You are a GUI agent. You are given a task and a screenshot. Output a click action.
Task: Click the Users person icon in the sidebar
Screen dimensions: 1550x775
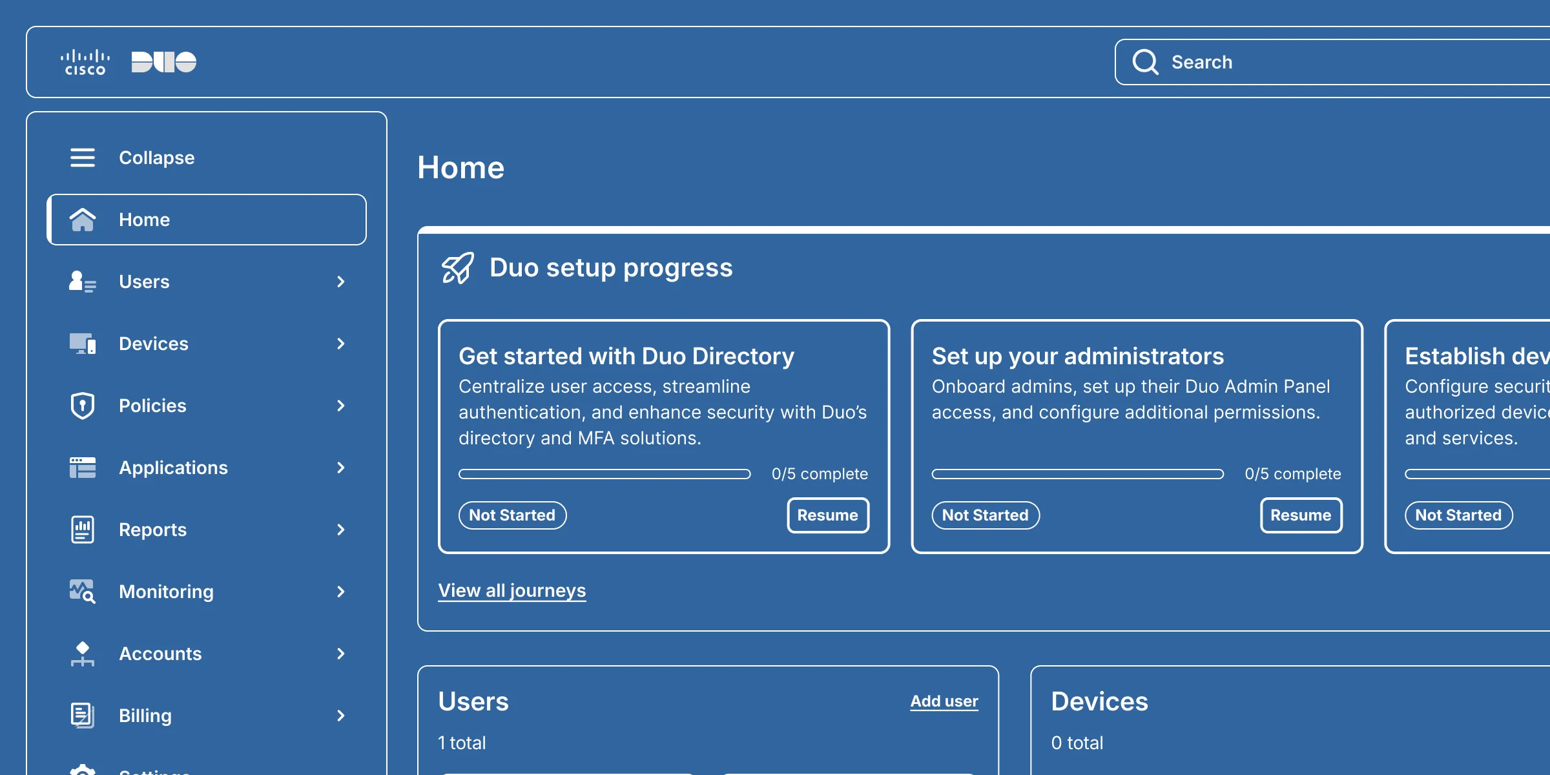[83, 282]
